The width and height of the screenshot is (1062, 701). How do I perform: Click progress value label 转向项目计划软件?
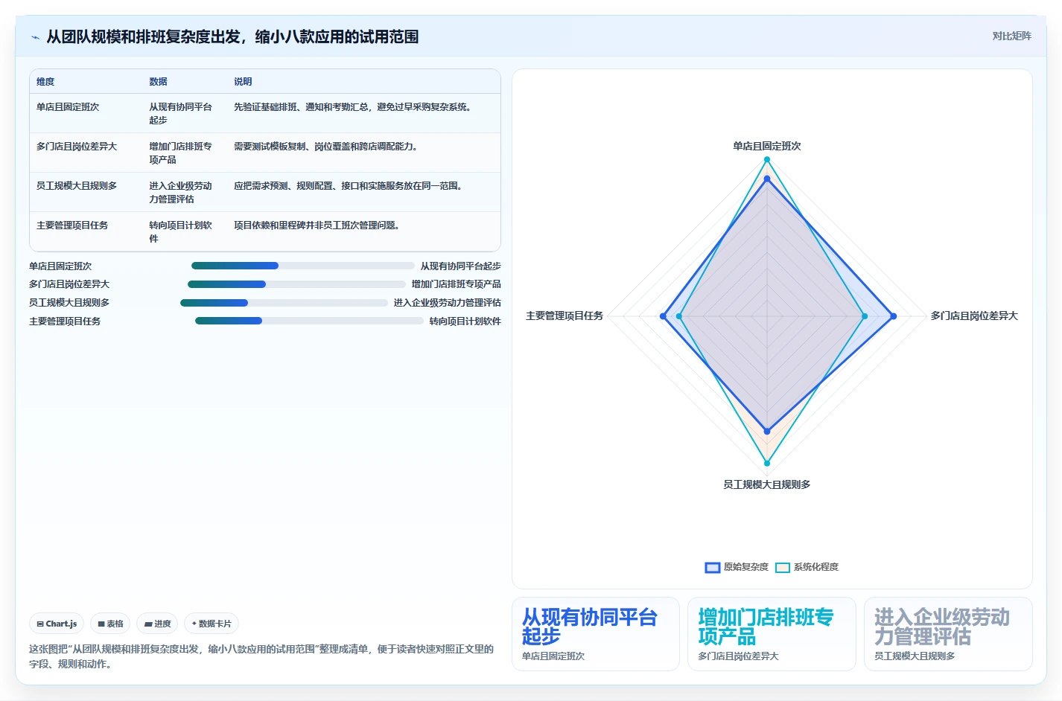465,321
